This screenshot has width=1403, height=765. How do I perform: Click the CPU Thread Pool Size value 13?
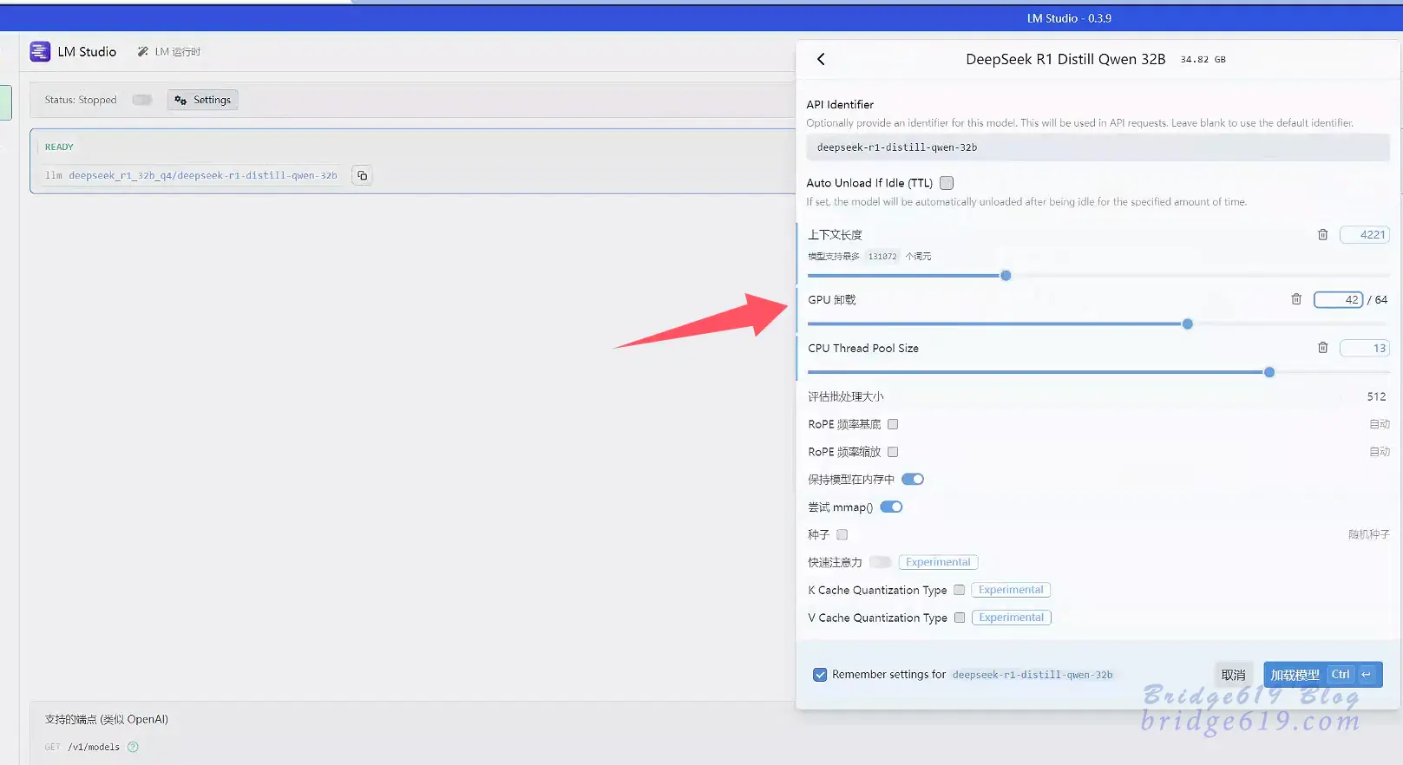pyautogui.click(x=1365, y=348)
